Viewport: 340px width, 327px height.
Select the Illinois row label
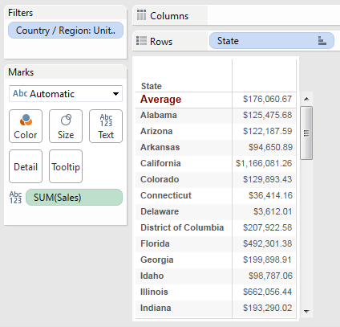pyautogui.click(x=154, y=292)
